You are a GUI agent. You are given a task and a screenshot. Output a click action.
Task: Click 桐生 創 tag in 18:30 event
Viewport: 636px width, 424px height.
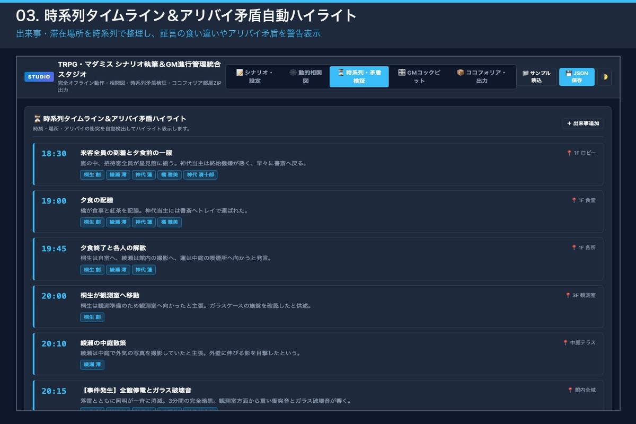coord(92,175)
